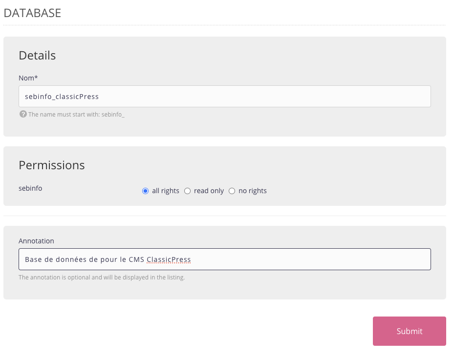Click the "Annotation" field label

[36, 241]
